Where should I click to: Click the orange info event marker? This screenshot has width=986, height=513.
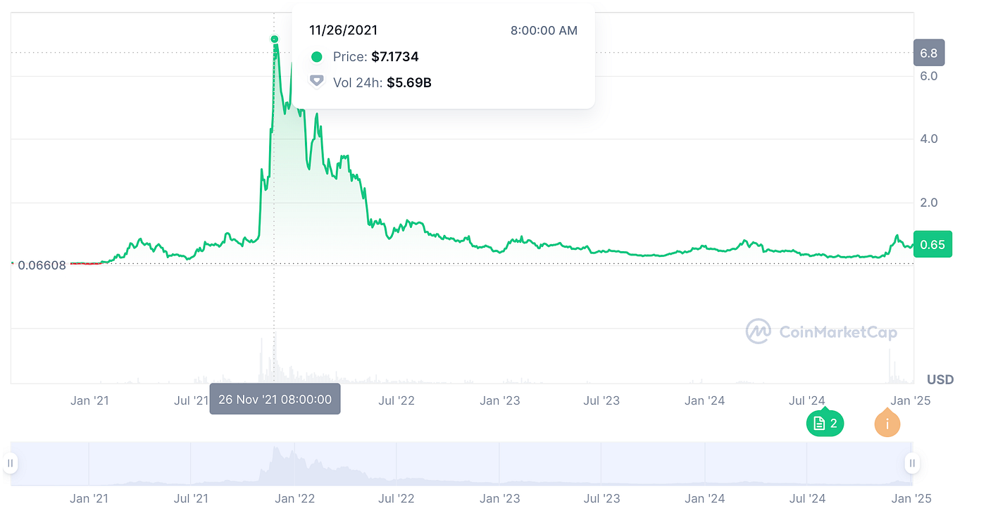tap(887, 424)
